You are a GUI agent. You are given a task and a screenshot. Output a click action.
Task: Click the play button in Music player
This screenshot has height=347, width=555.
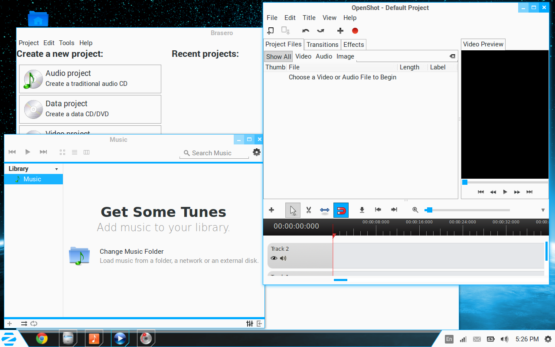point(28,152)
